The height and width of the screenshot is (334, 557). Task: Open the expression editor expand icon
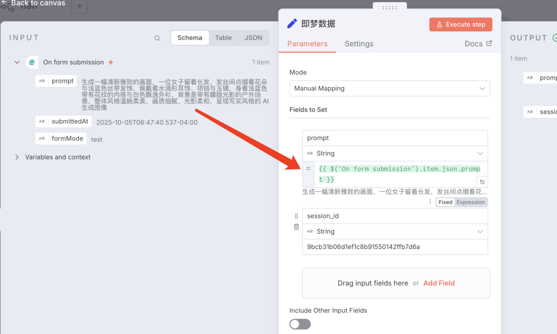(482, 182)
